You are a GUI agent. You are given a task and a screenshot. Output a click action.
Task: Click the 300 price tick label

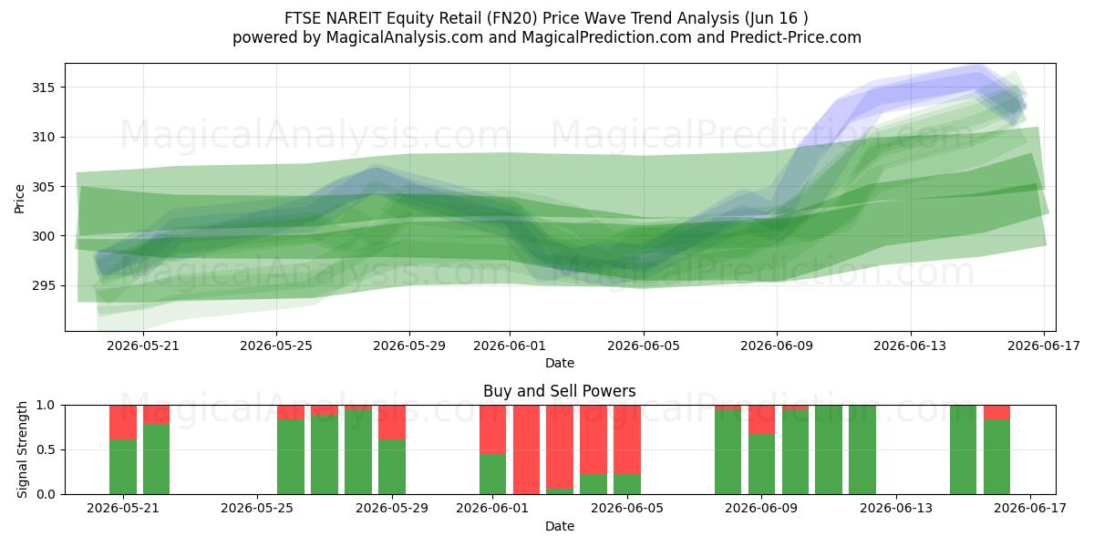click(46, 236)
